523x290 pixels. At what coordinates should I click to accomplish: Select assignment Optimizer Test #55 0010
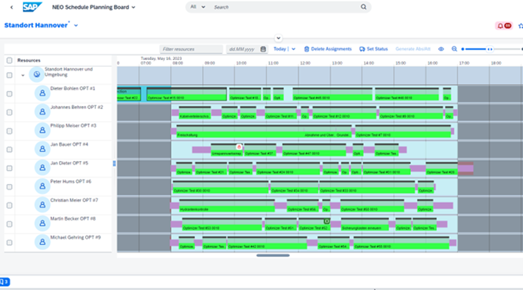(401, 243)
